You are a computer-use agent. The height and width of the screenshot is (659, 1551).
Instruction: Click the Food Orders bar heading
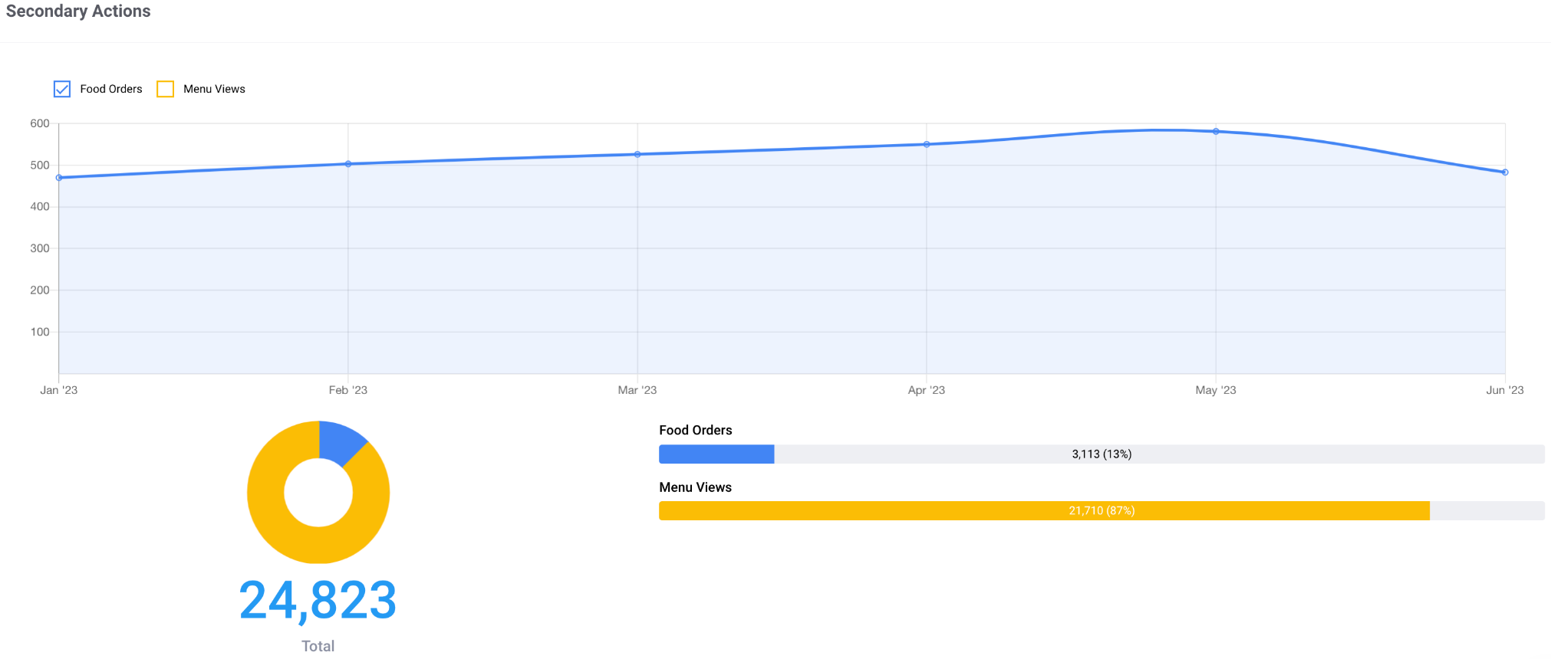coord(696,431)
